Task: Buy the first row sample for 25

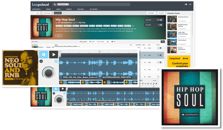Action: coord(160,48)
